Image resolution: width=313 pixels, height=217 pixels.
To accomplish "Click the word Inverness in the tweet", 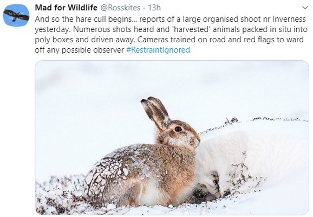I will point(289,19).
